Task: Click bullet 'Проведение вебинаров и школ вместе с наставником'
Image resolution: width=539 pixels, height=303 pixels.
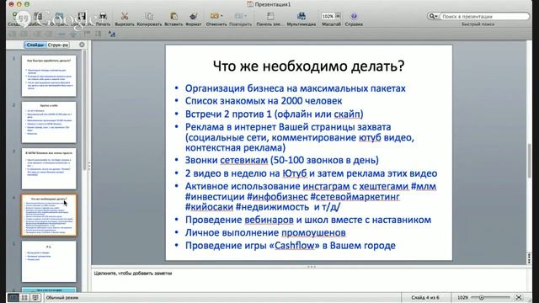Action: (x=308, y=220)
